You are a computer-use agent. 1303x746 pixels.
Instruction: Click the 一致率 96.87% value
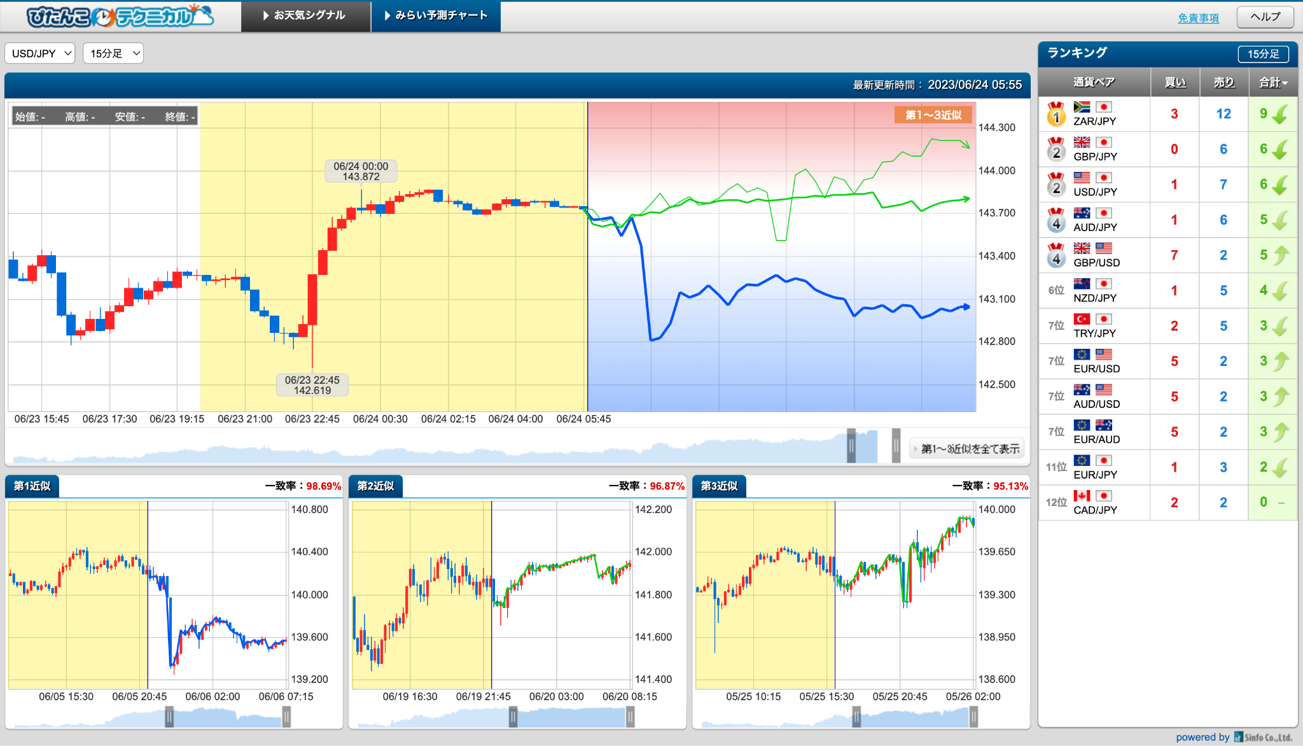point(667,486)
